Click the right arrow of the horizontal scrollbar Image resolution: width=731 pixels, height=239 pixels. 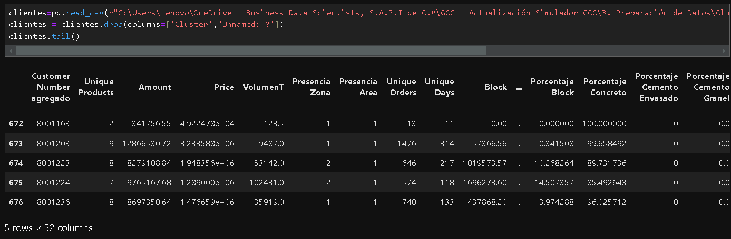point(723,51)
